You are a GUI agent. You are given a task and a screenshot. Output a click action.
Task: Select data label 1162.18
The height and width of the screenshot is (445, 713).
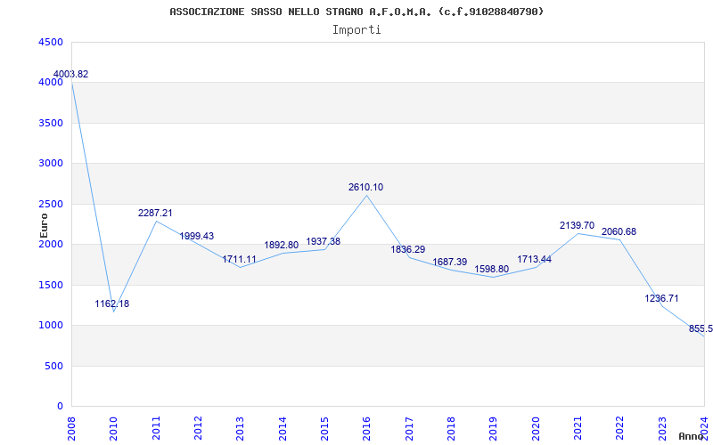coord(112,303)
